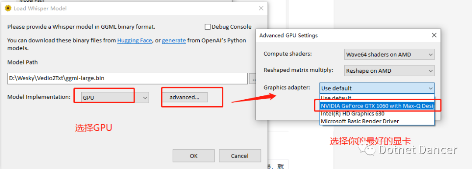Click the sunflower app icon in title bar
Screen dimensions: 472x169
click(x=8, y=8)
